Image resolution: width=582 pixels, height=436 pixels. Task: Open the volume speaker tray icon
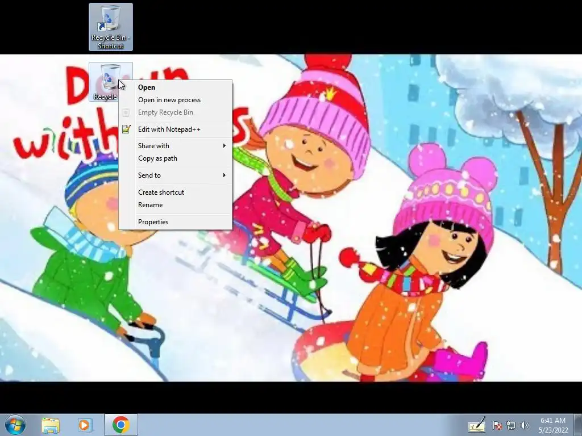525,425
